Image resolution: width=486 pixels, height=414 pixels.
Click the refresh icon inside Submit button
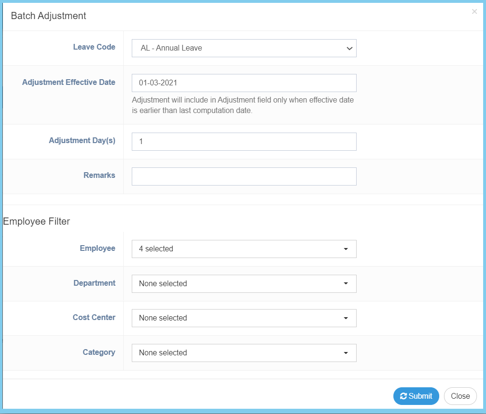403,396
